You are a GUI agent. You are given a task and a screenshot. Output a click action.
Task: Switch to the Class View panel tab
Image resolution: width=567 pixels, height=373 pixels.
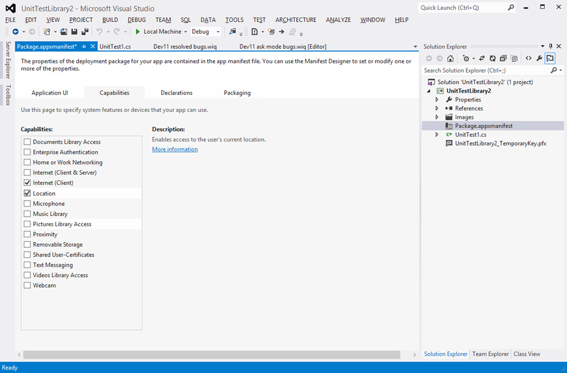(527, 354)
